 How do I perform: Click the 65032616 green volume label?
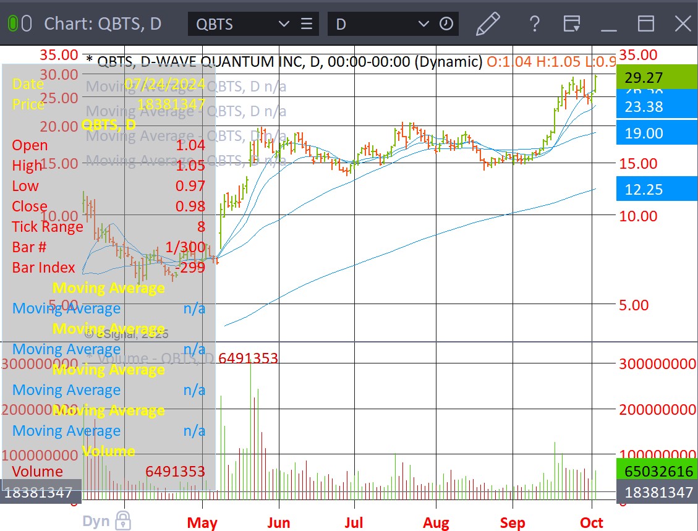click(657, 472)
